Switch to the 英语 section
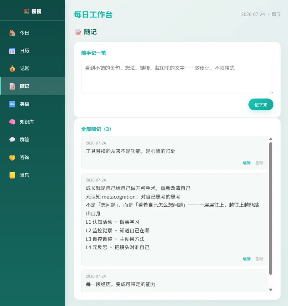The image size is (288, 306). pos(33,104)
